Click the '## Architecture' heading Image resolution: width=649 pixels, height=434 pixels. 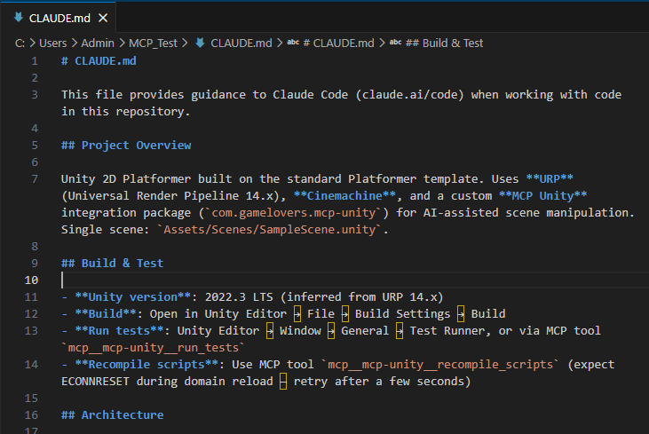(x=112, y=415)
